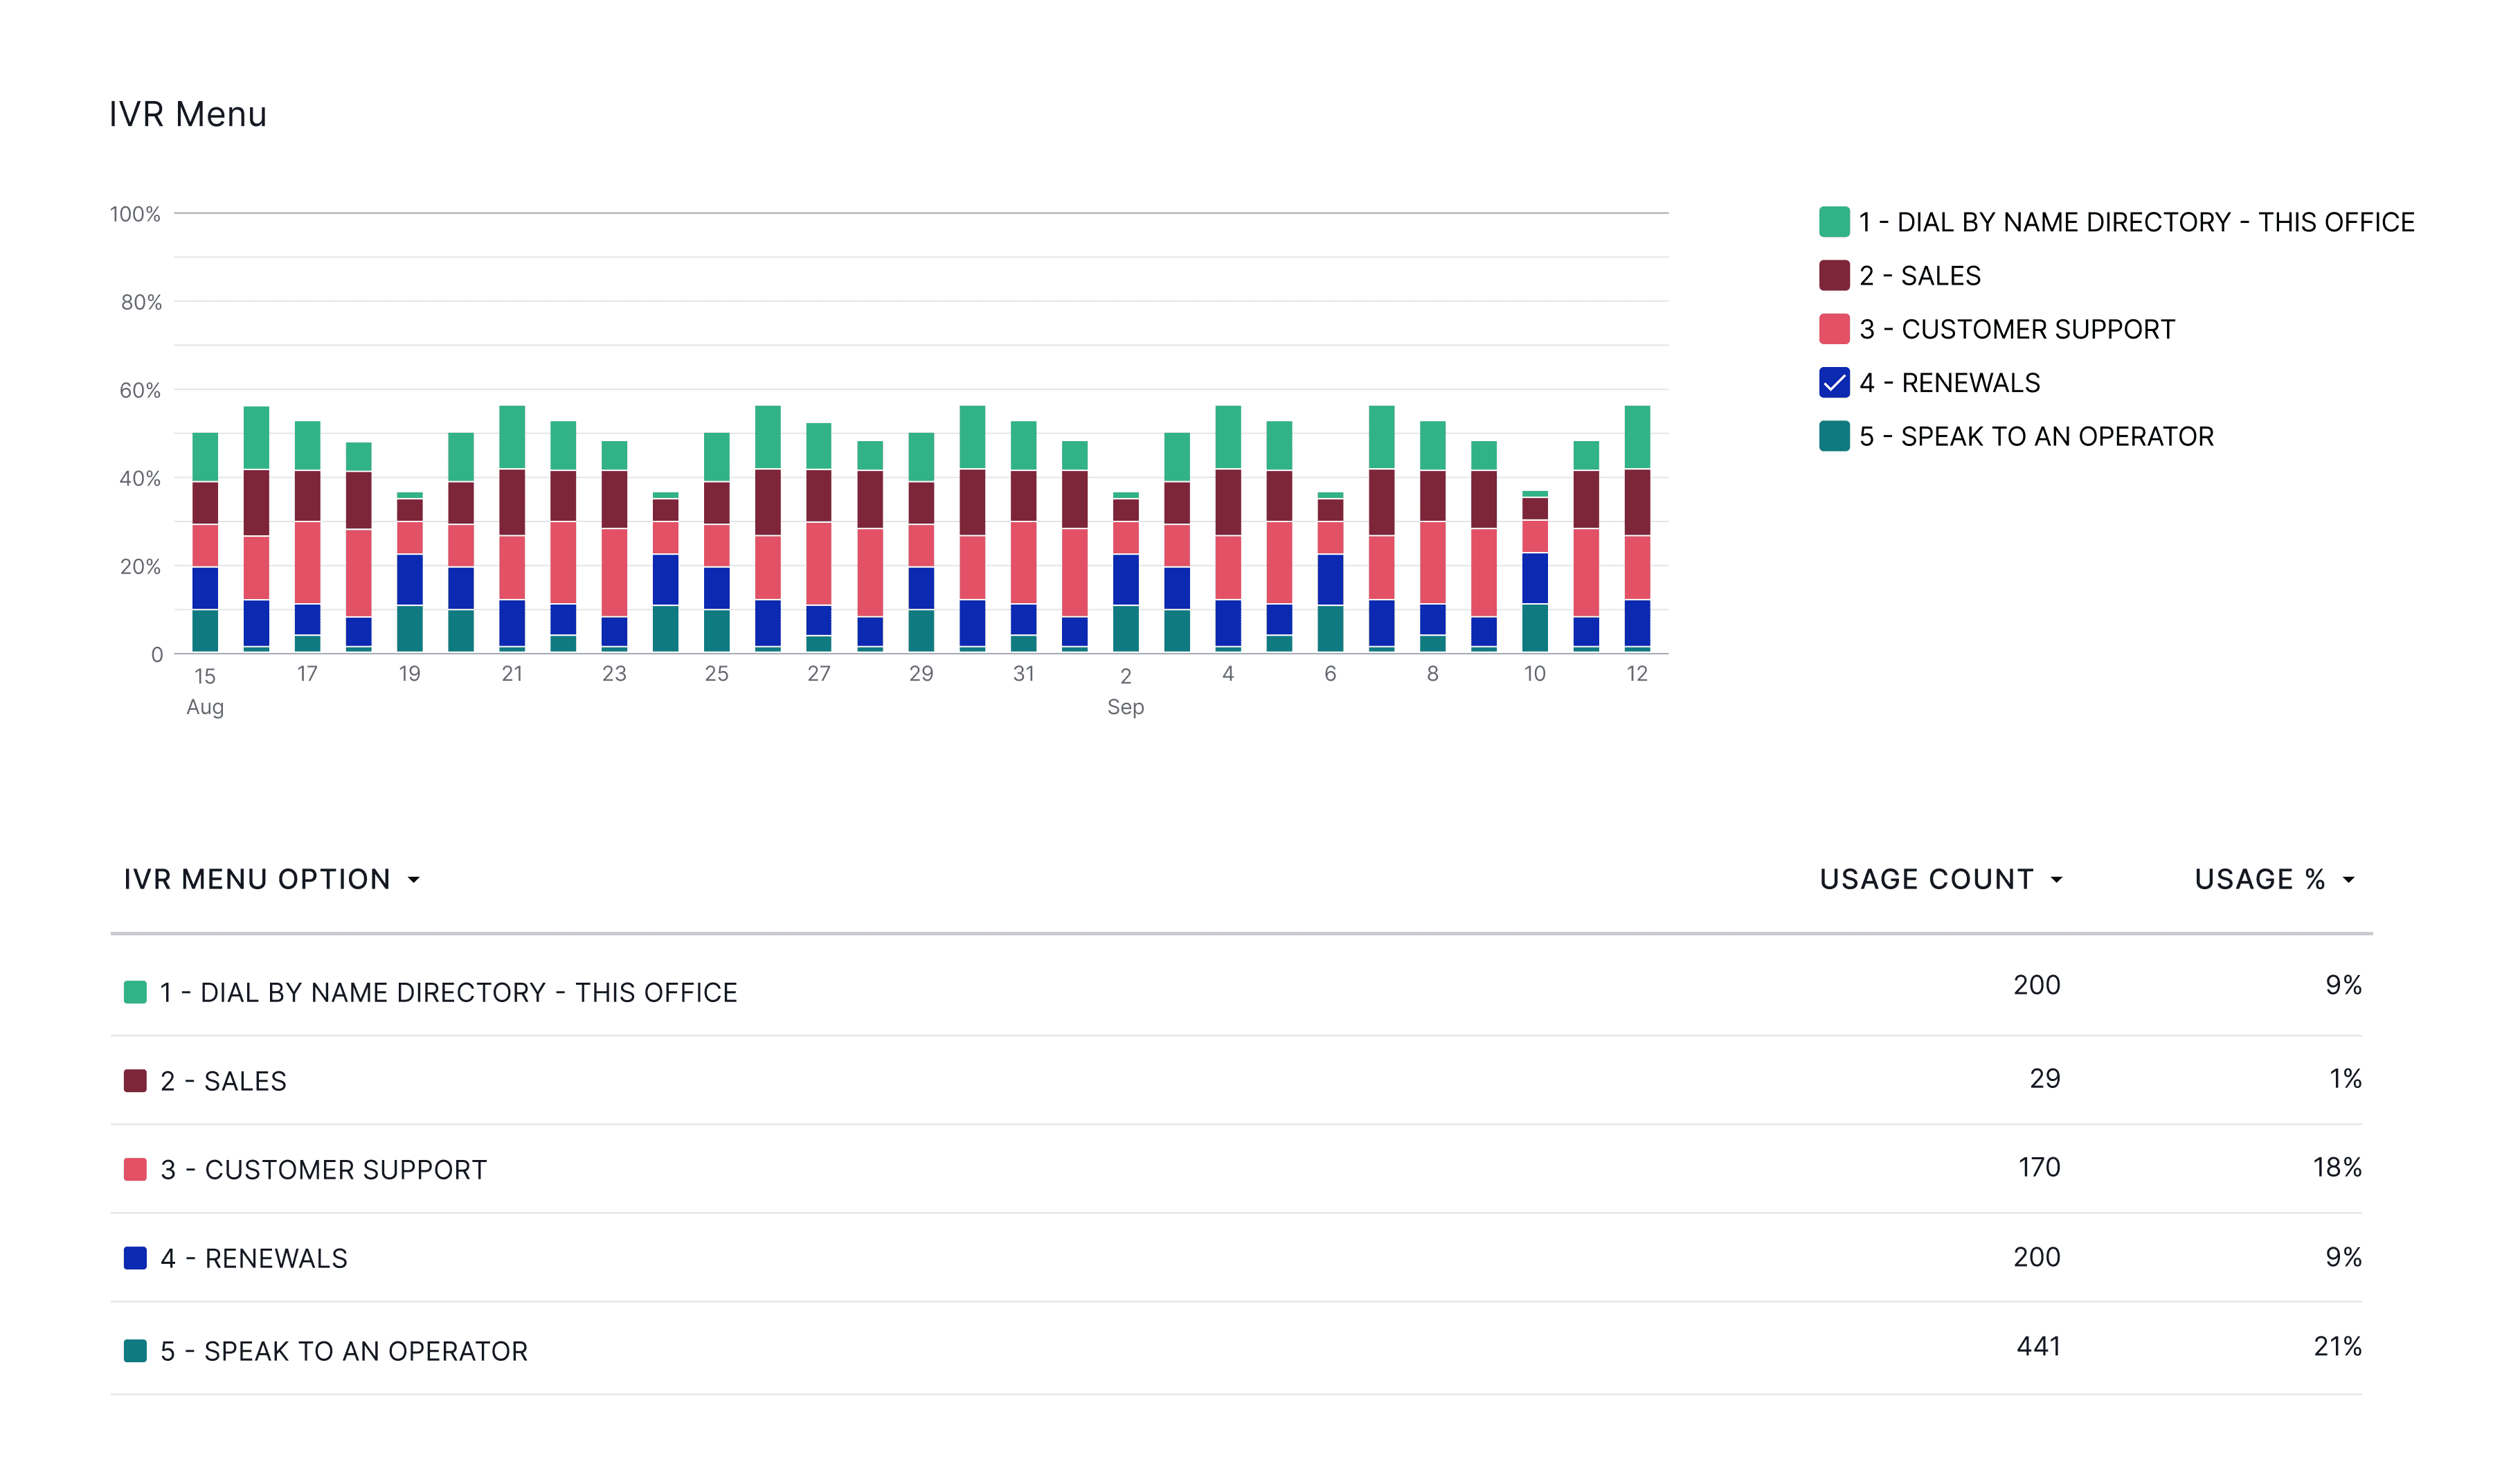This screenshot has height=1482, width=2520.
Task: Select the 2 - SALES table row label
Action: [x=224, y=1081]
